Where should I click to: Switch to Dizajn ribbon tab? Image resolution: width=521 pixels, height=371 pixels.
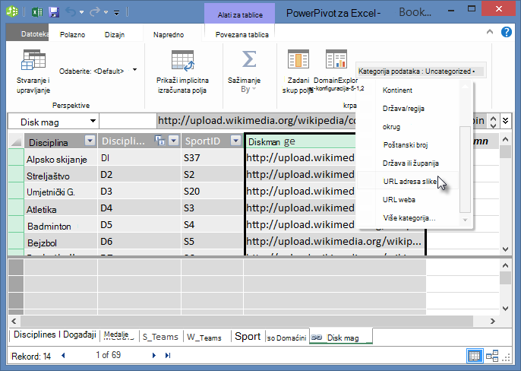click(115, 35)
